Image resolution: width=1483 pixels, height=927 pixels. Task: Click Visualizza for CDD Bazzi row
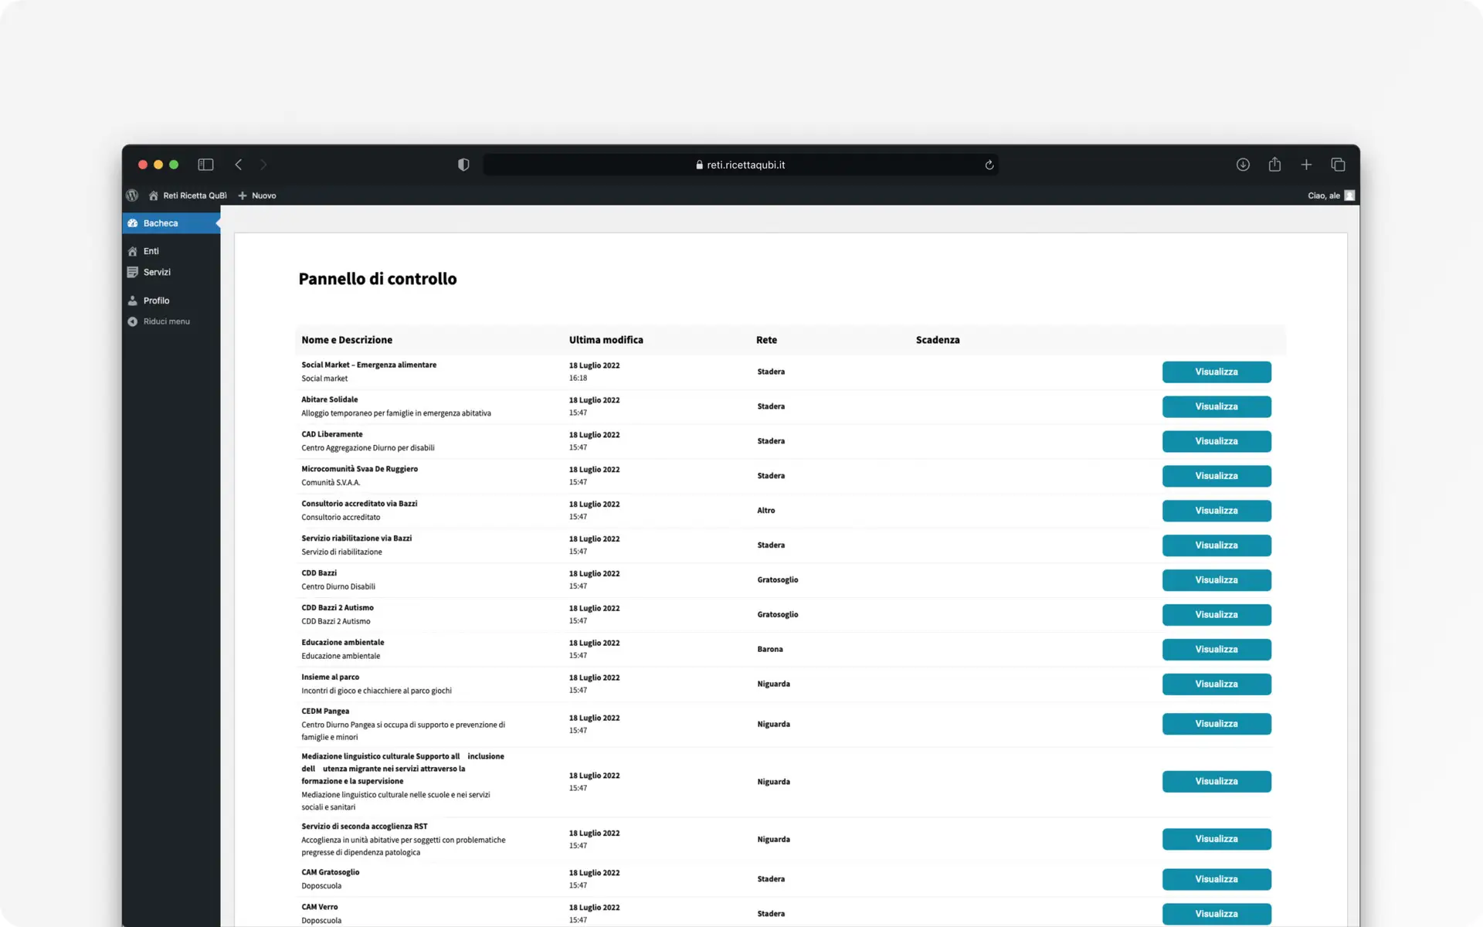pyautogui.click(x=1216, y=580)
